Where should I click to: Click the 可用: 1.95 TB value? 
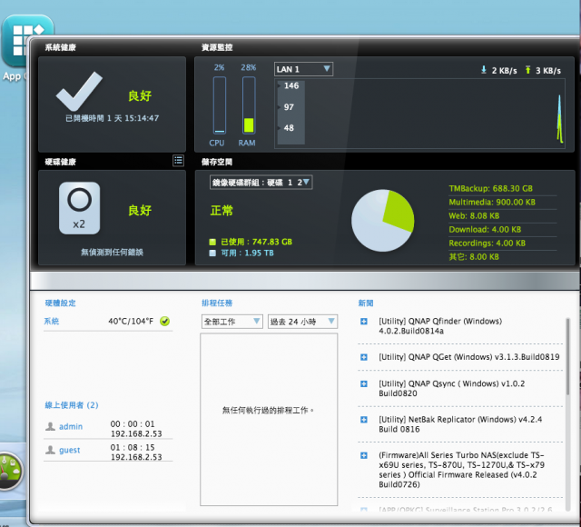(x=247, y=253)
